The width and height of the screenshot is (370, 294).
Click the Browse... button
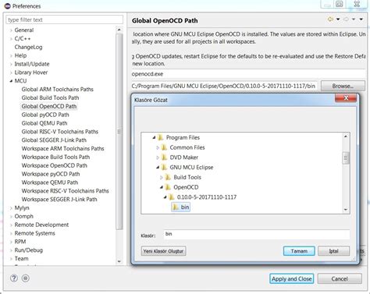(x=343, y=86)
